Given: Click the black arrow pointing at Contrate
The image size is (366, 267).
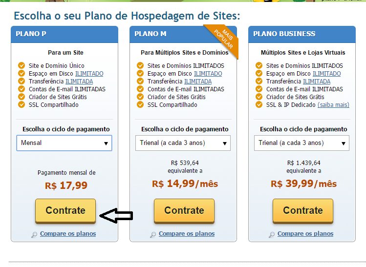Looking at the screenshot, I should (x=116, y=215).
